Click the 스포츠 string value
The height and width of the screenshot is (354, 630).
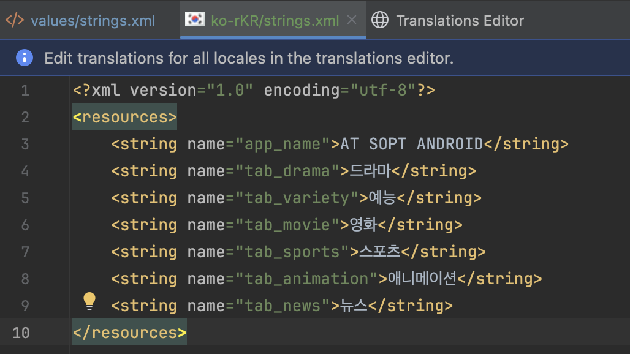coord(380,252)
